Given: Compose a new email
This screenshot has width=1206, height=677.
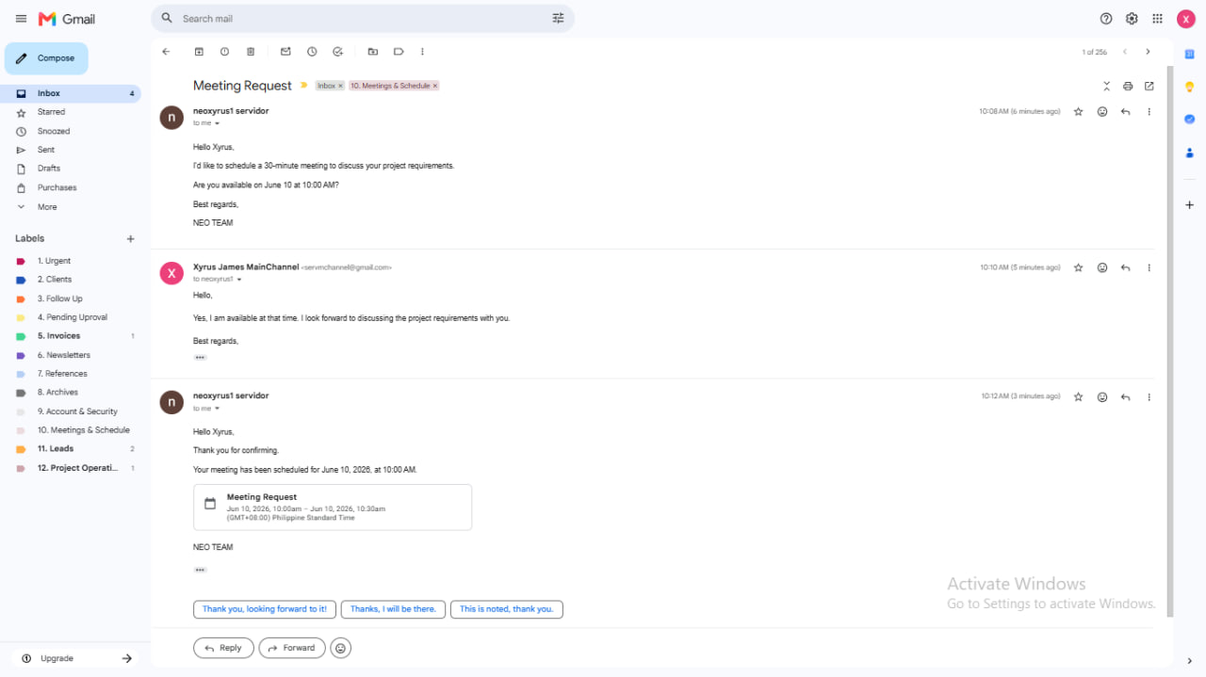Looking at the screenshot, I should (46, 58).
